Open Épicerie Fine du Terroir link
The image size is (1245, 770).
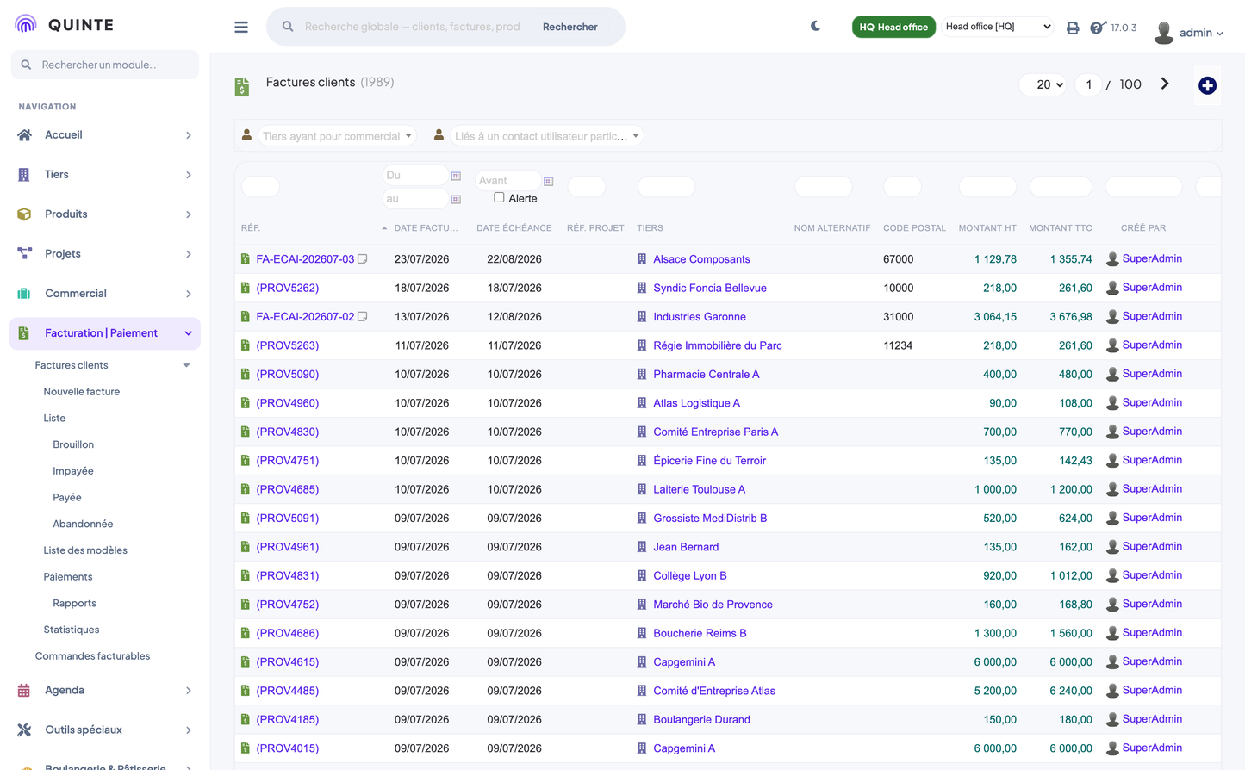pos(710,461)
